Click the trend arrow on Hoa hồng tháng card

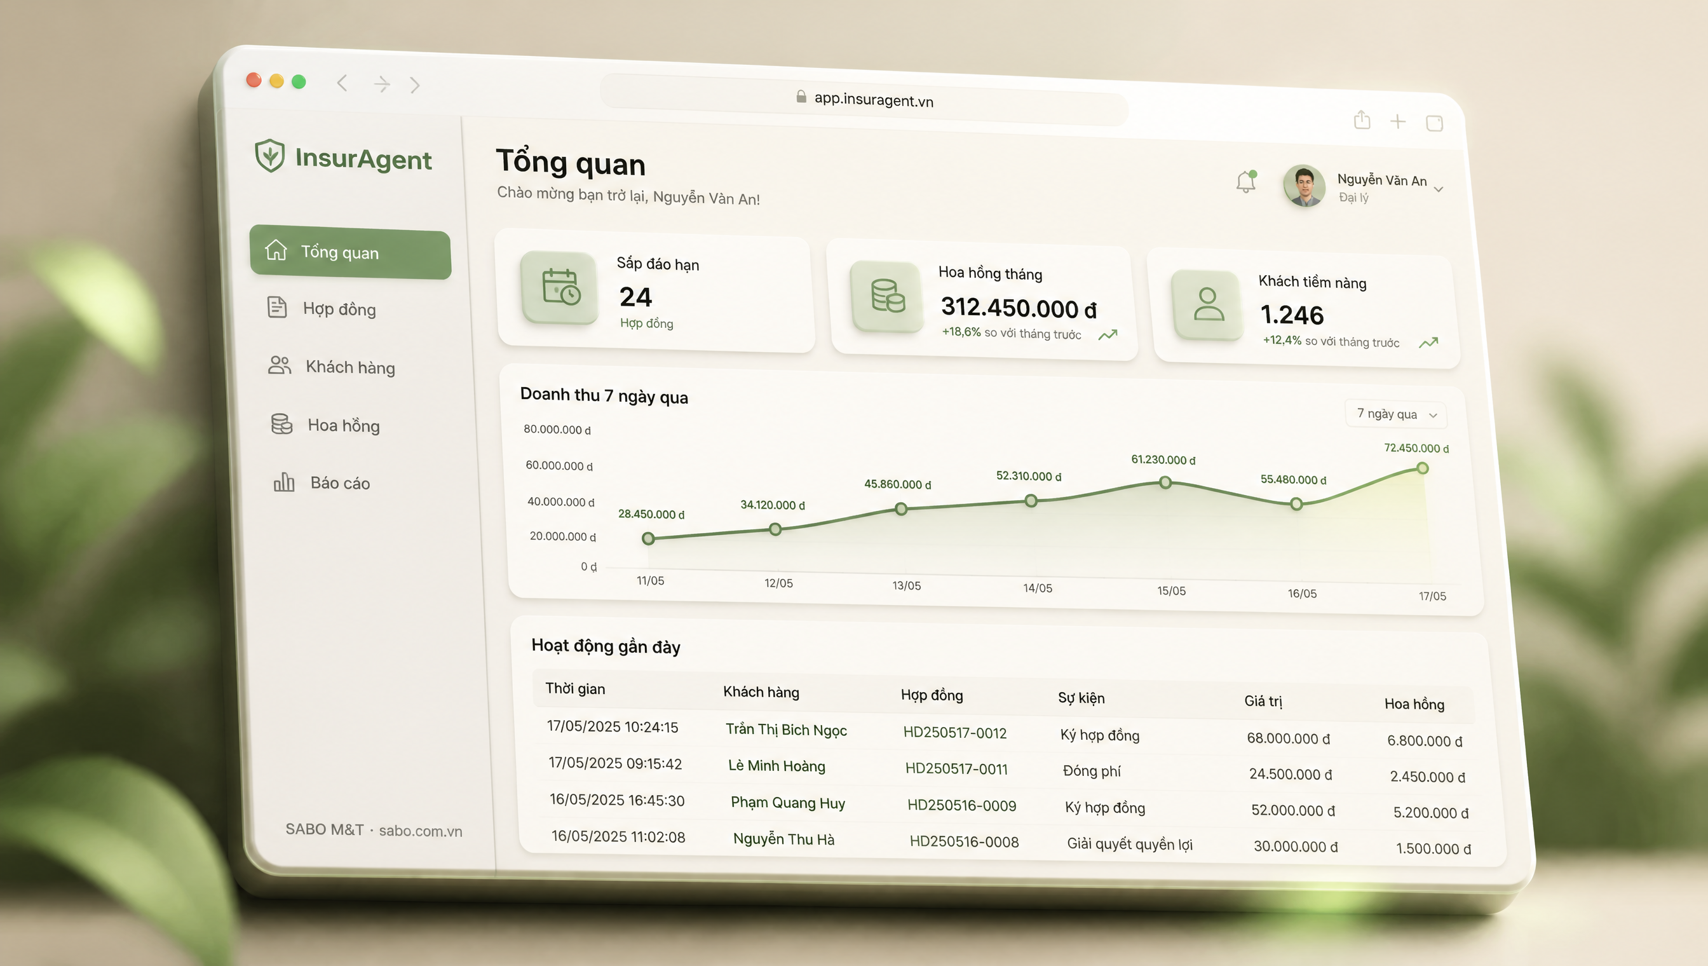(x=1108, y=335)
